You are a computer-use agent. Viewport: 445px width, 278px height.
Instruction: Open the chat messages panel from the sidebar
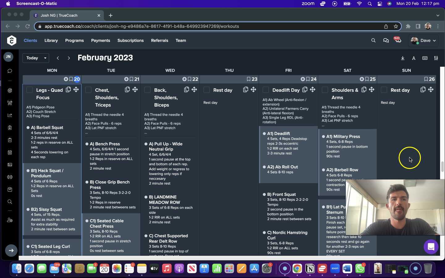pos(10,71)
